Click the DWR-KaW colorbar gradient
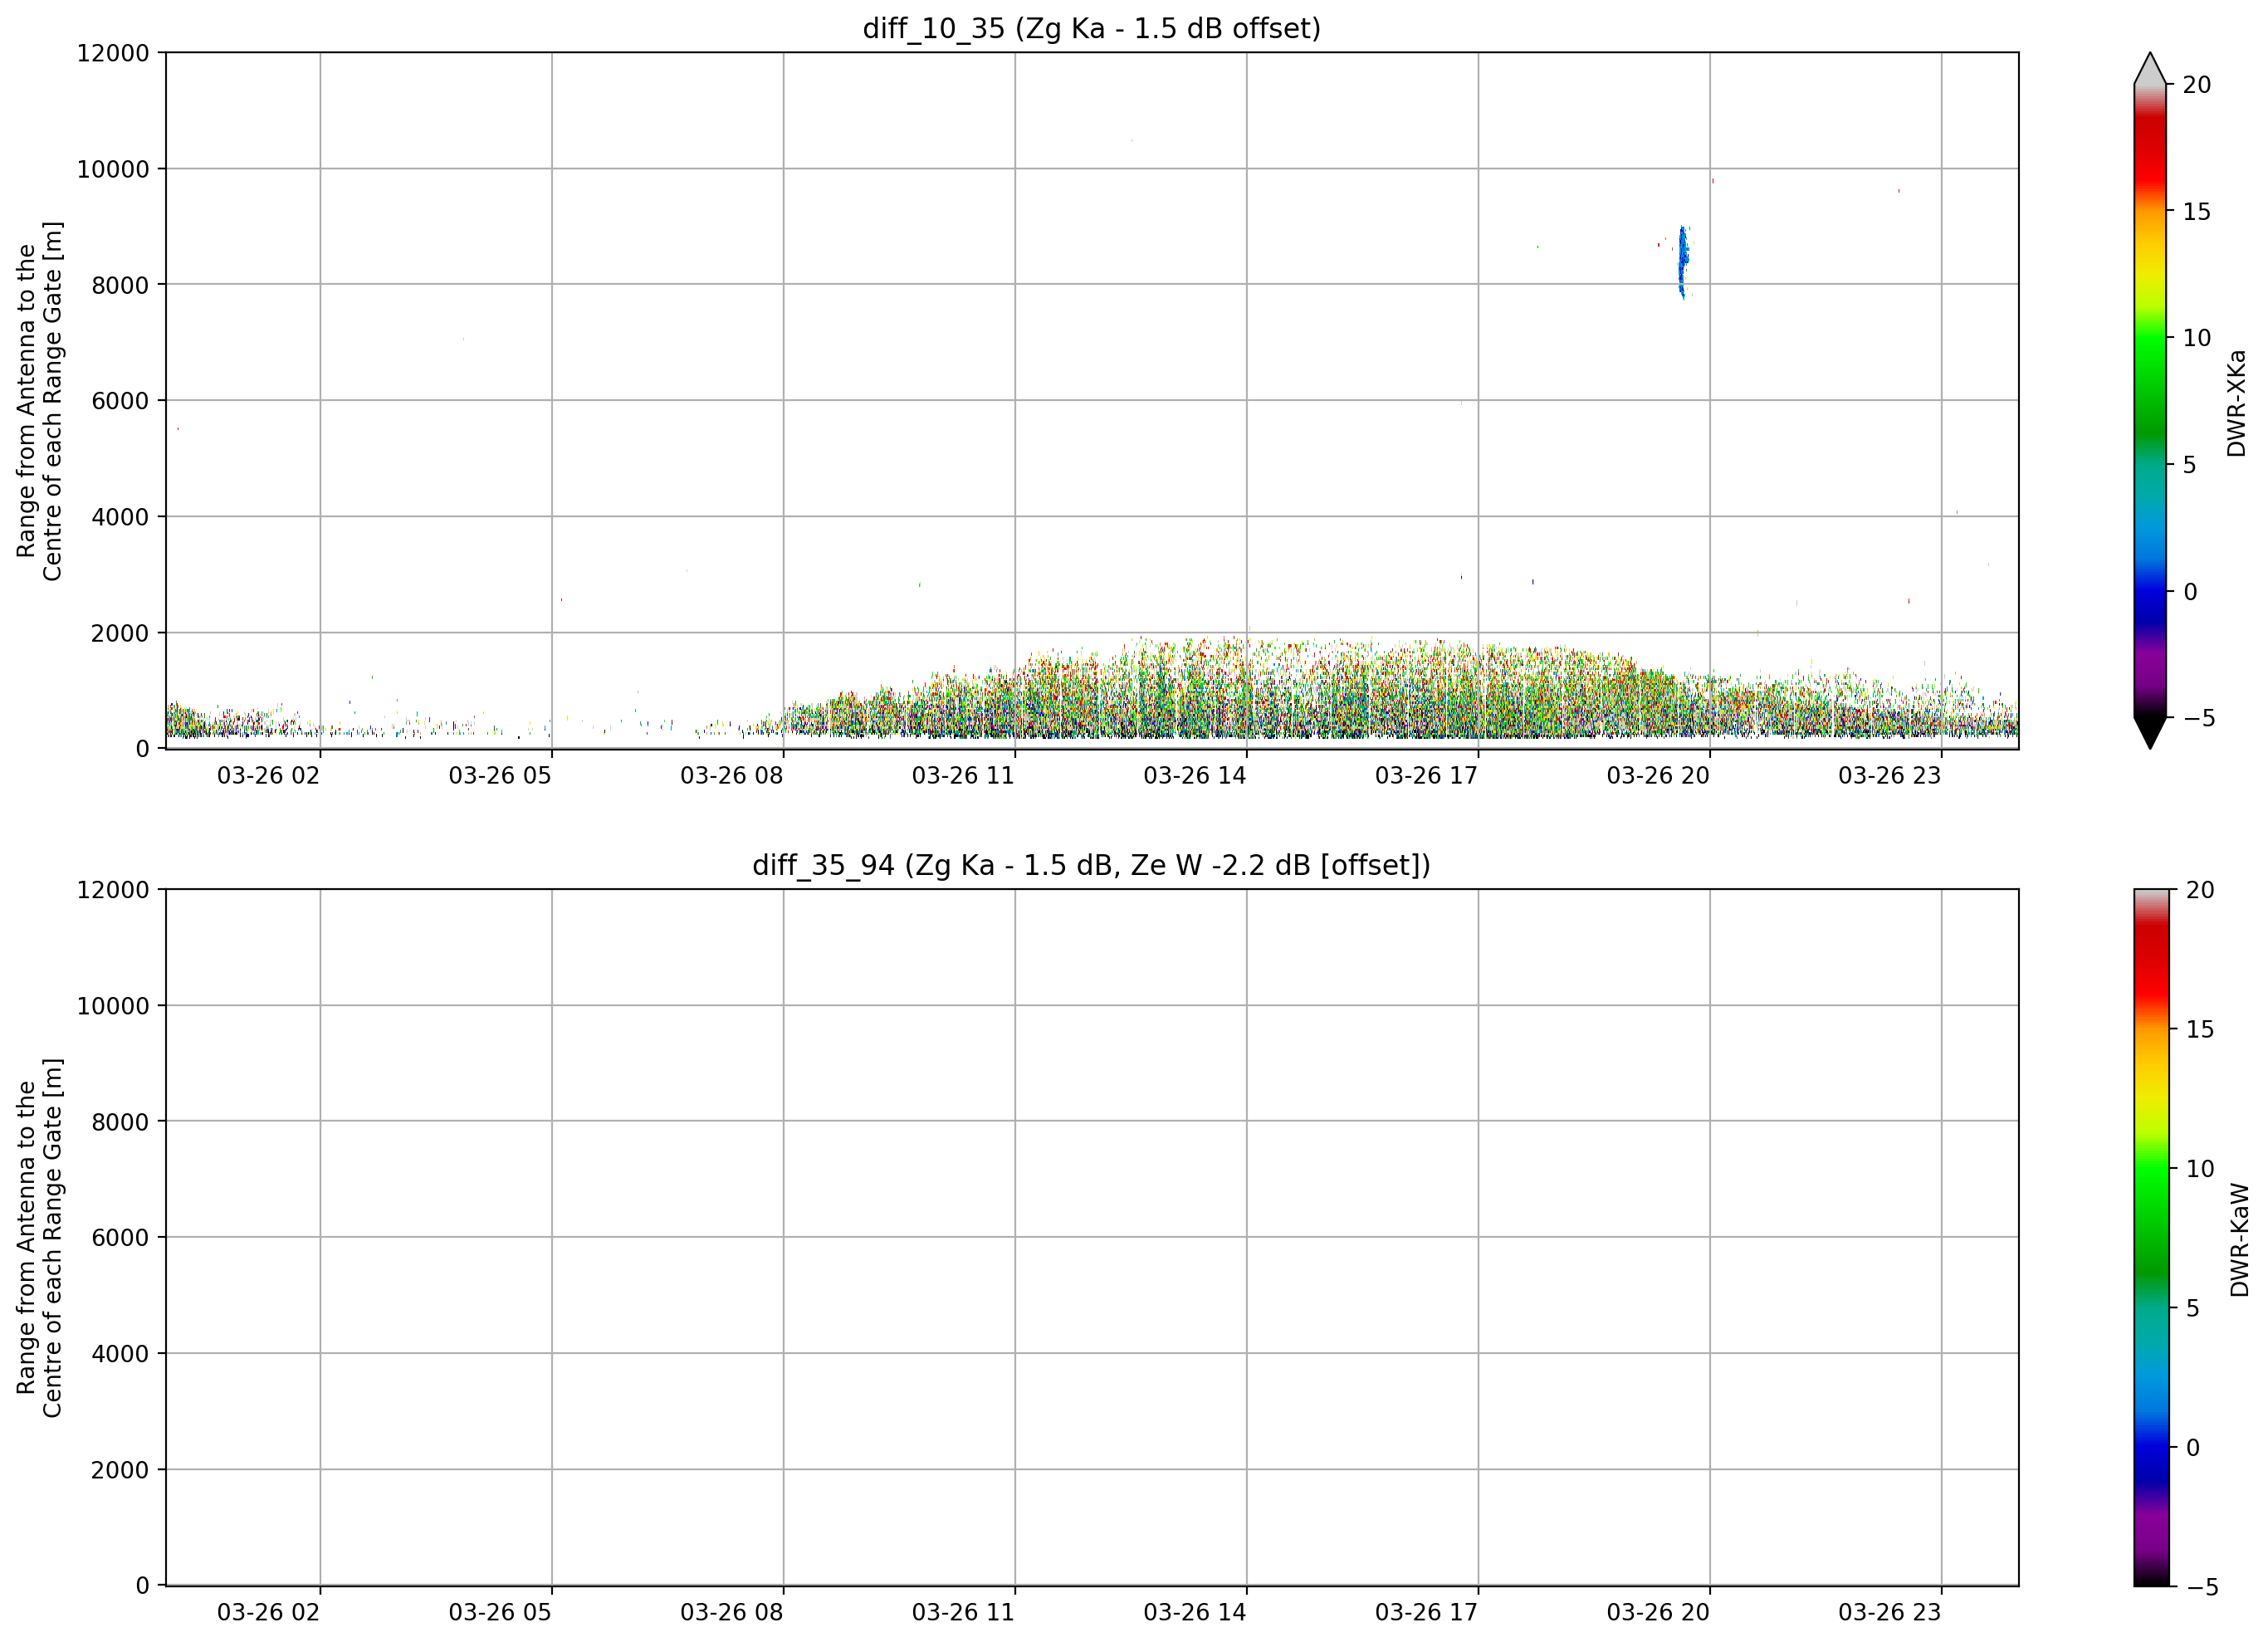 click(x=2152, y=1237)
